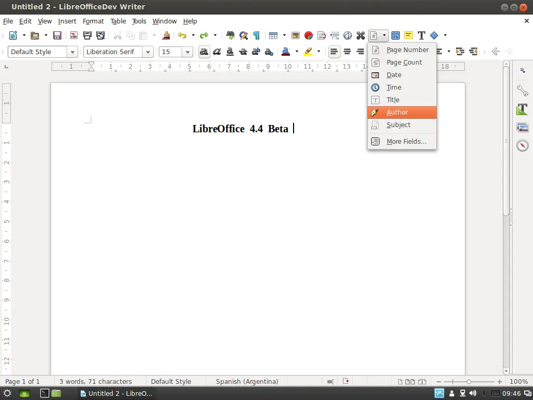Viewport: 533px width, 400px height.
Task: Toggle formatting marks with the pilcrow icon
Action: (256, 35)
